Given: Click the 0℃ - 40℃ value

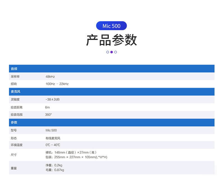Looking at the screenshot, I should (53, 145).
